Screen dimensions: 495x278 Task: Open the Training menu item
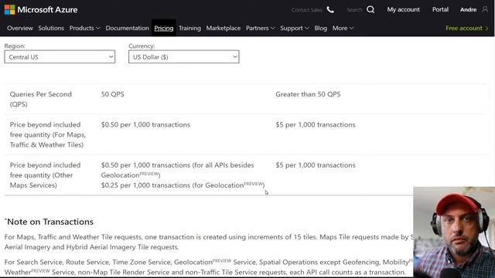[x=189, y=28]
